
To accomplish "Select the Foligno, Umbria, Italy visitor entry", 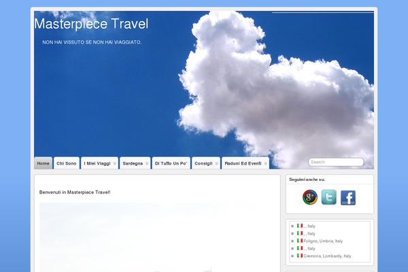I will coord(323,241).
